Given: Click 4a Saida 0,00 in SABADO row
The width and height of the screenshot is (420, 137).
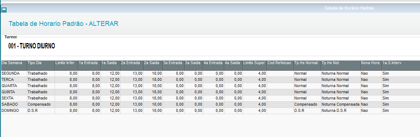Looking at the screenshot, I should pyautogui.click(x=233, y=104).
